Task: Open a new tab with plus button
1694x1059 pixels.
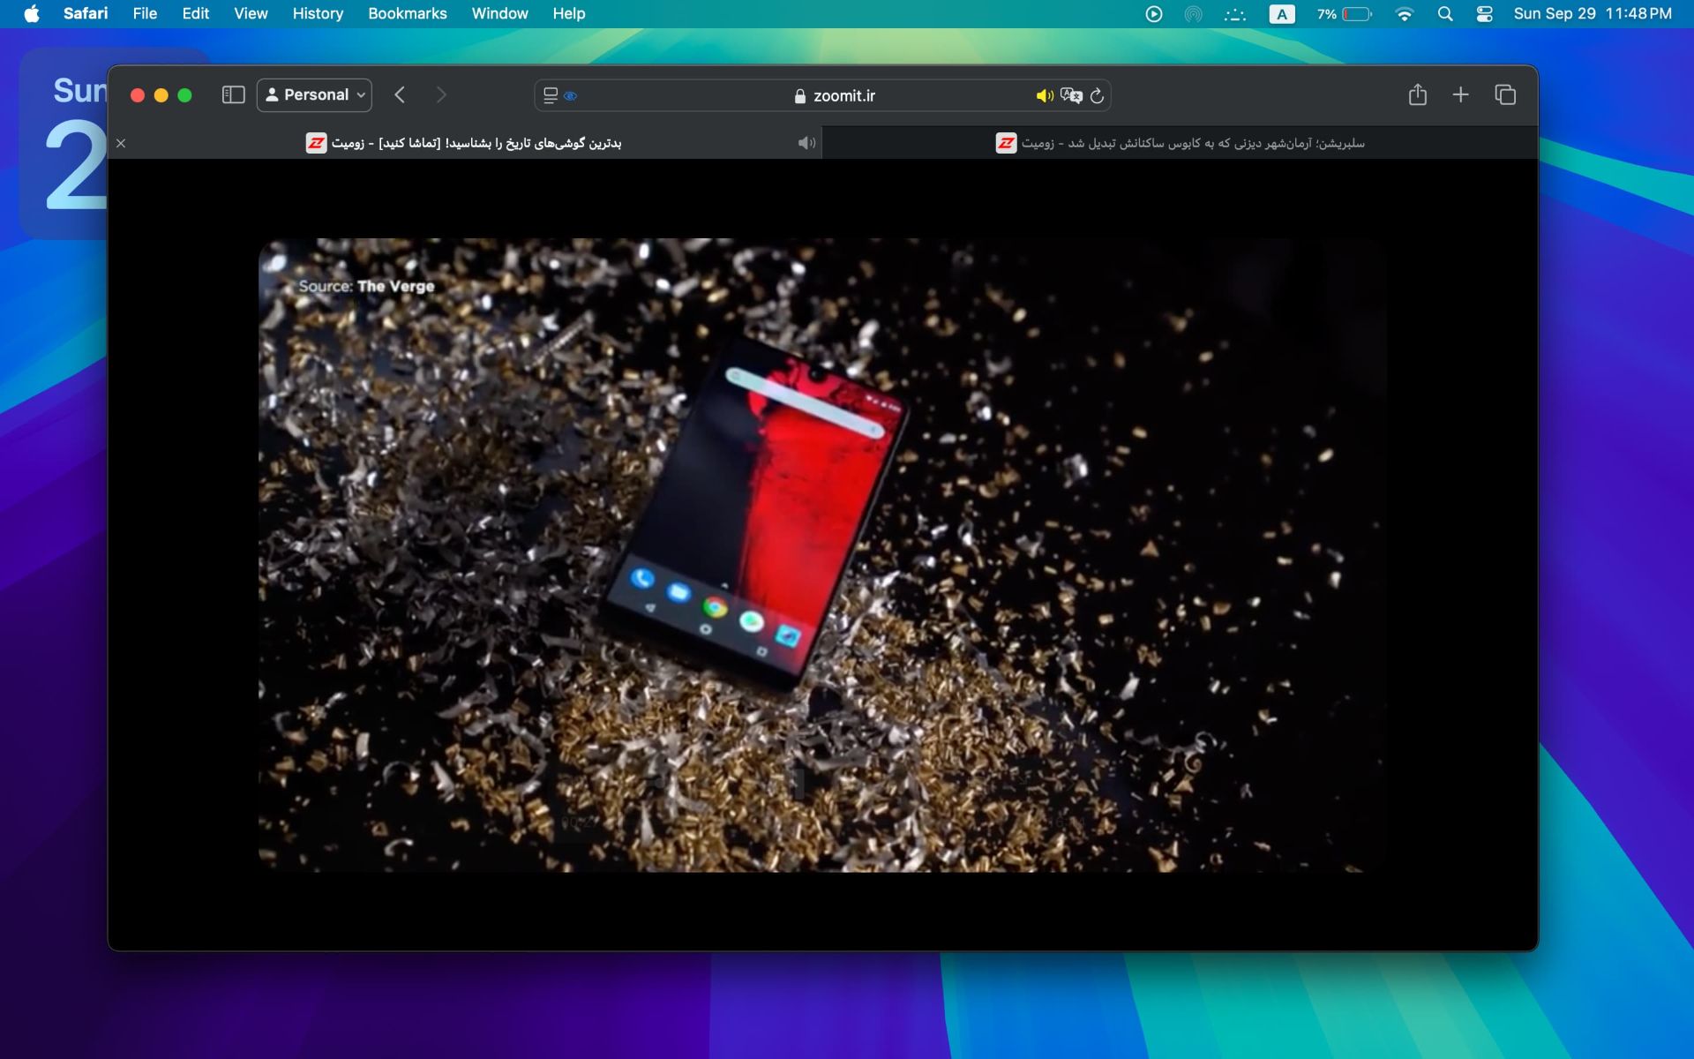Action: click(1461, 94)
